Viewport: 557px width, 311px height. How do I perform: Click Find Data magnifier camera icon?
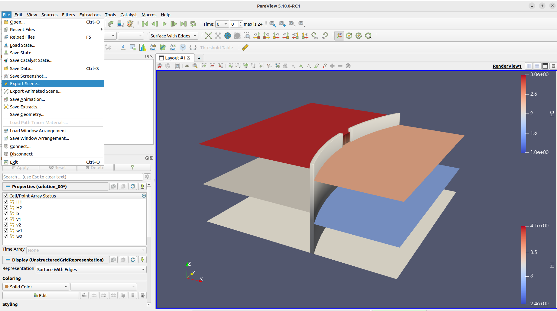(272, 24)
